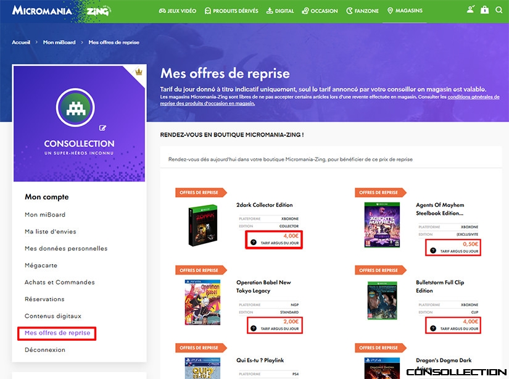Open Dragon's Dogma cover thumbnail
509x379 pixels.
click(x=382, y=368)
